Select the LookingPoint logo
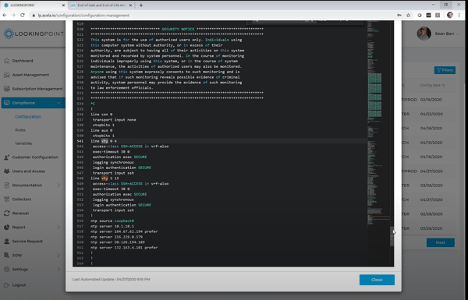Image resolution: width=468 pixels, height=300 pixels. click(34, 34)
